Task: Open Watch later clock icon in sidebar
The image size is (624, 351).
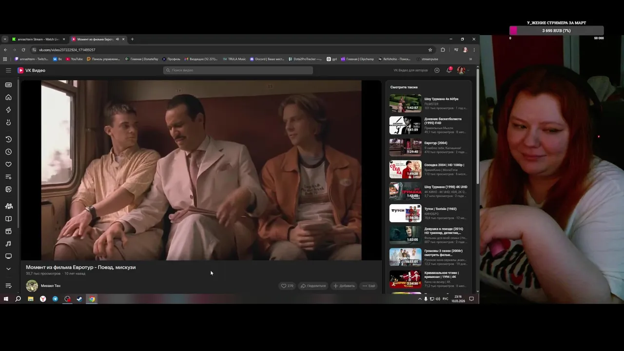Action: tap(8, 152)
